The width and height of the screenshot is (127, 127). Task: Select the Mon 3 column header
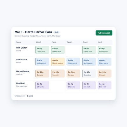point(38,42)
